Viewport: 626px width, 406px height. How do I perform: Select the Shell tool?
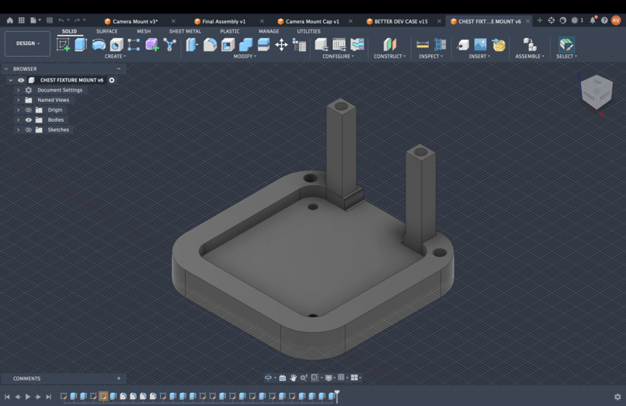pos(228,45)
